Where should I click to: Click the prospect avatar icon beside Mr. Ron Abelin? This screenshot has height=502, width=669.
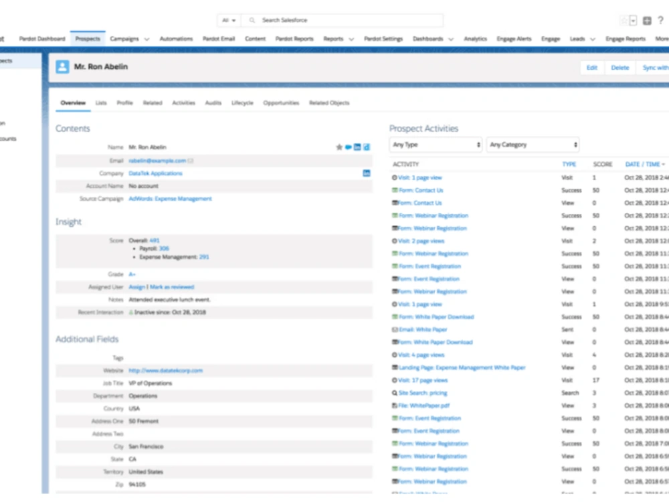(x=62, y=66)
